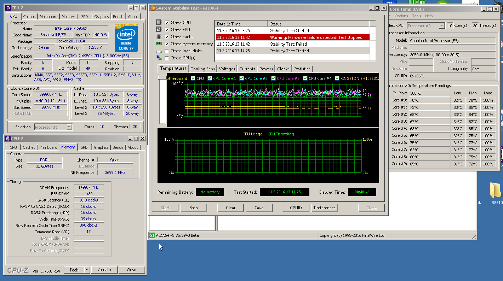Open the Mainboard tab in CPU-Z processor window
The image size is (503, 281).
point(48,17)
